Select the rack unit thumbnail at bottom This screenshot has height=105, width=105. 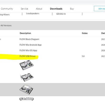coord(27,99)
